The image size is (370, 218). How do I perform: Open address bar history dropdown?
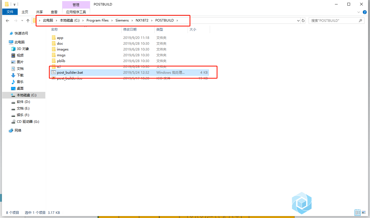click(298, 20)
